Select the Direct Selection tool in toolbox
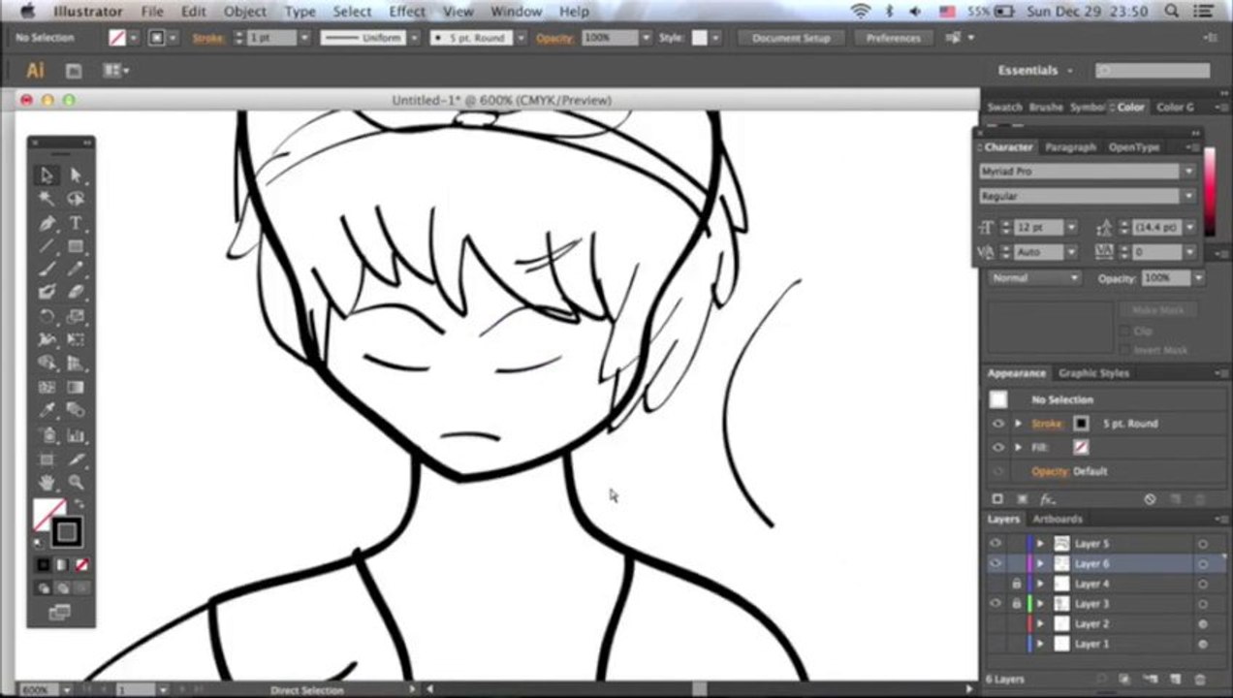Viewport: 1233px width, 698px height. [76, 175]
